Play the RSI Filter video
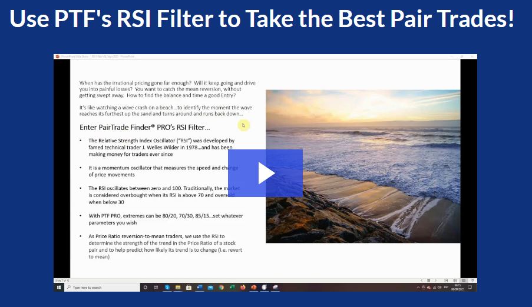 265,173
